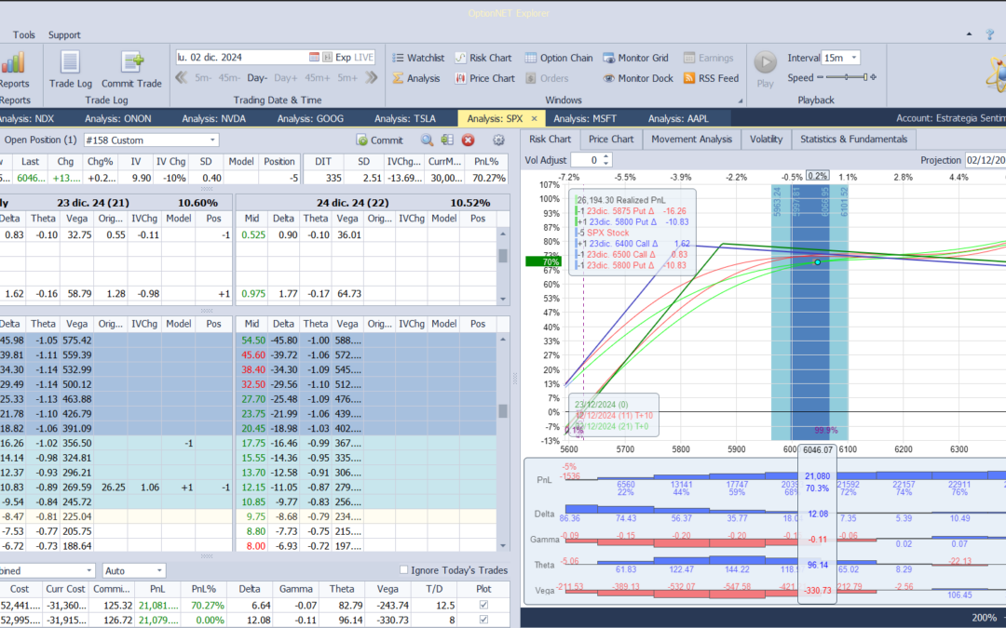Close the Analysis: SPX tab
The width and height of the screenshot is (1006, 628).
pyautogui.click(x=534, y=118)
